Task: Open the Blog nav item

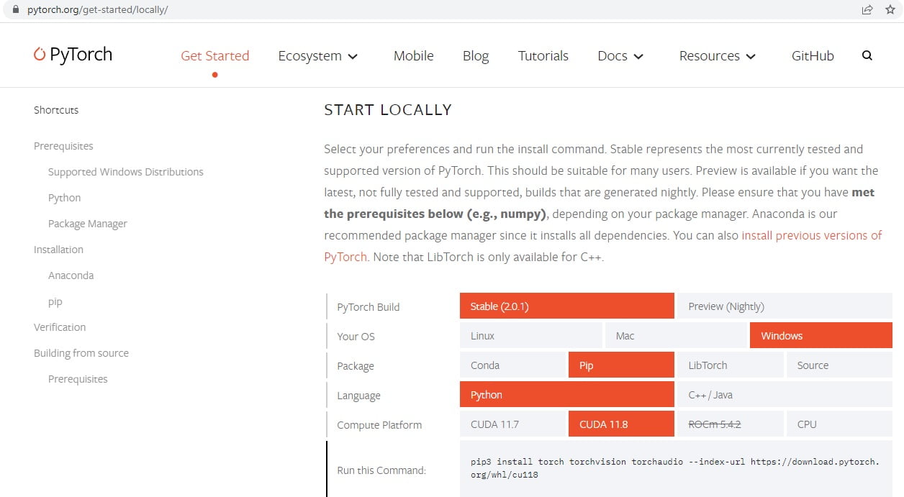Action: (476, 55)
